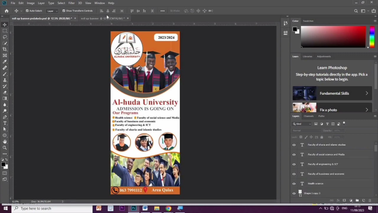Hide the Faculty of social science and Media layer
Image resolution: width=378 pixels, height=213 pixels.
(x=294, y=155)
